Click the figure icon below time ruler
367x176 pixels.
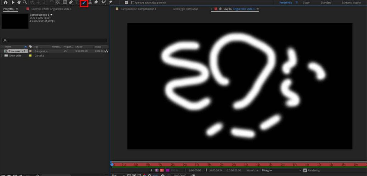(152, 170)
